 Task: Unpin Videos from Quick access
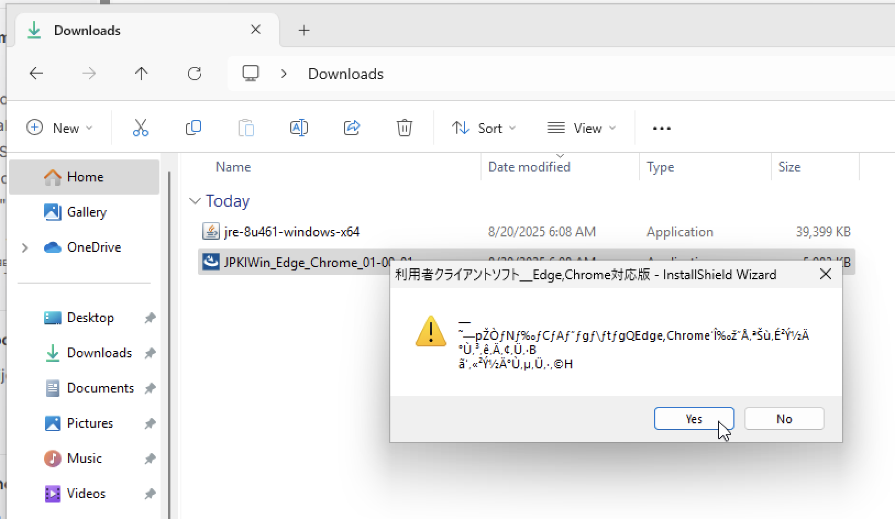pos(150,493)
